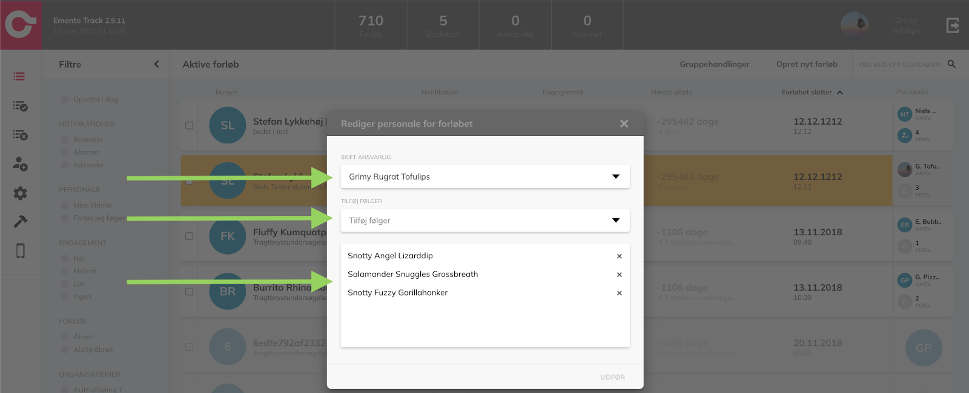The width and height of the screenshot is (969, 393).
Task: Open the Skift ansvarlig dropdown
Action: 485,177
